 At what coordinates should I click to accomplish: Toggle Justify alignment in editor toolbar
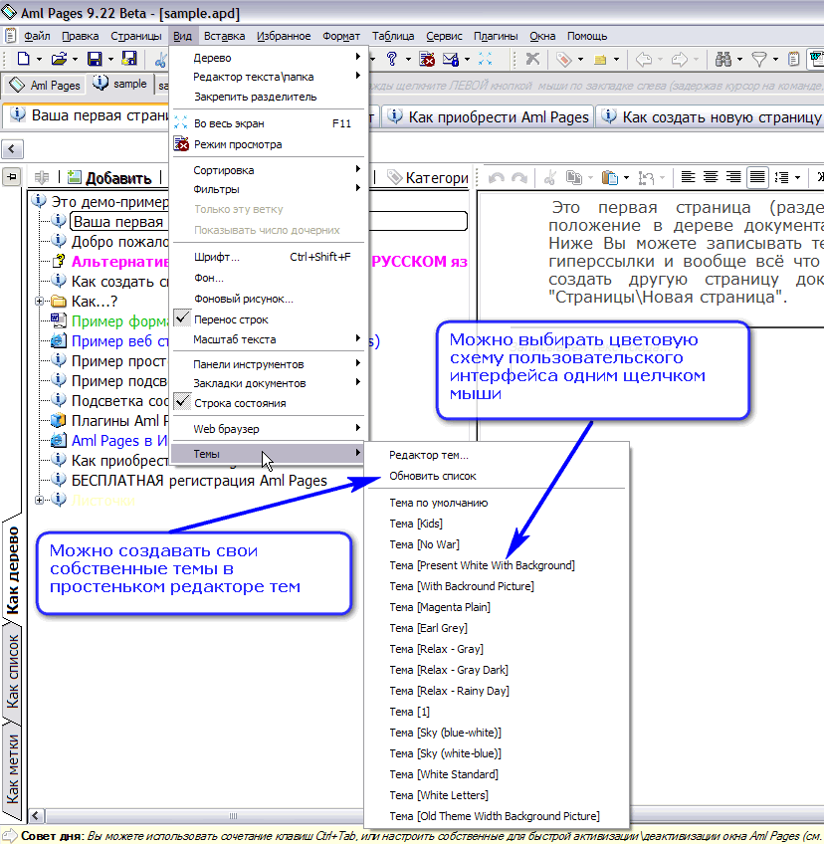(757, 177)
